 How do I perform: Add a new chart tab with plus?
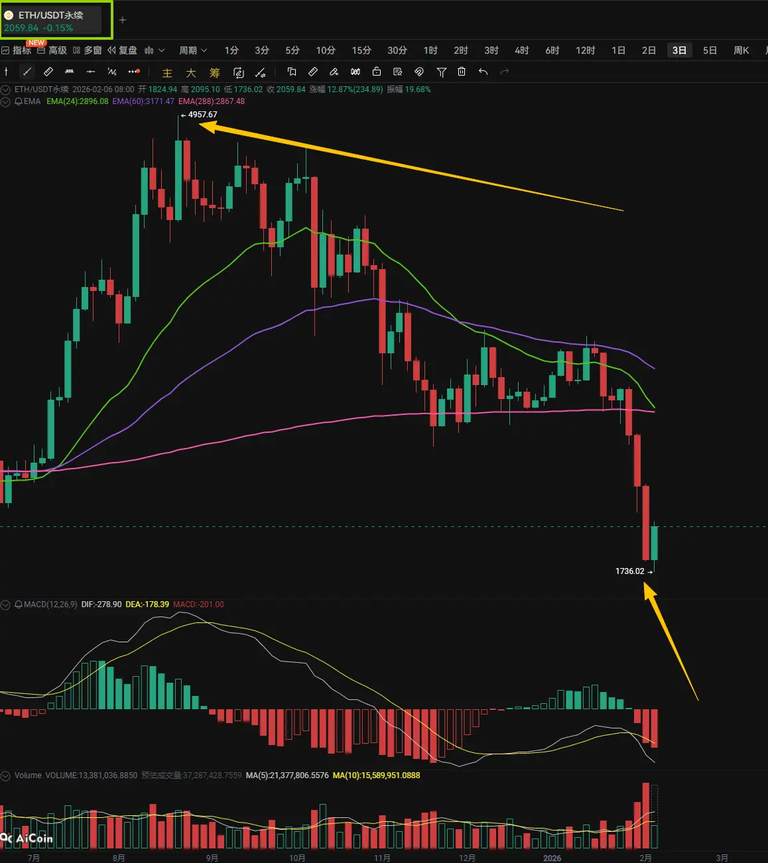(122, 20)
